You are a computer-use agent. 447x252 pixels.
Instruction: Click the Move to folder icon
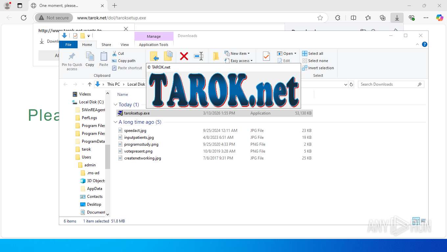point(154,56)
